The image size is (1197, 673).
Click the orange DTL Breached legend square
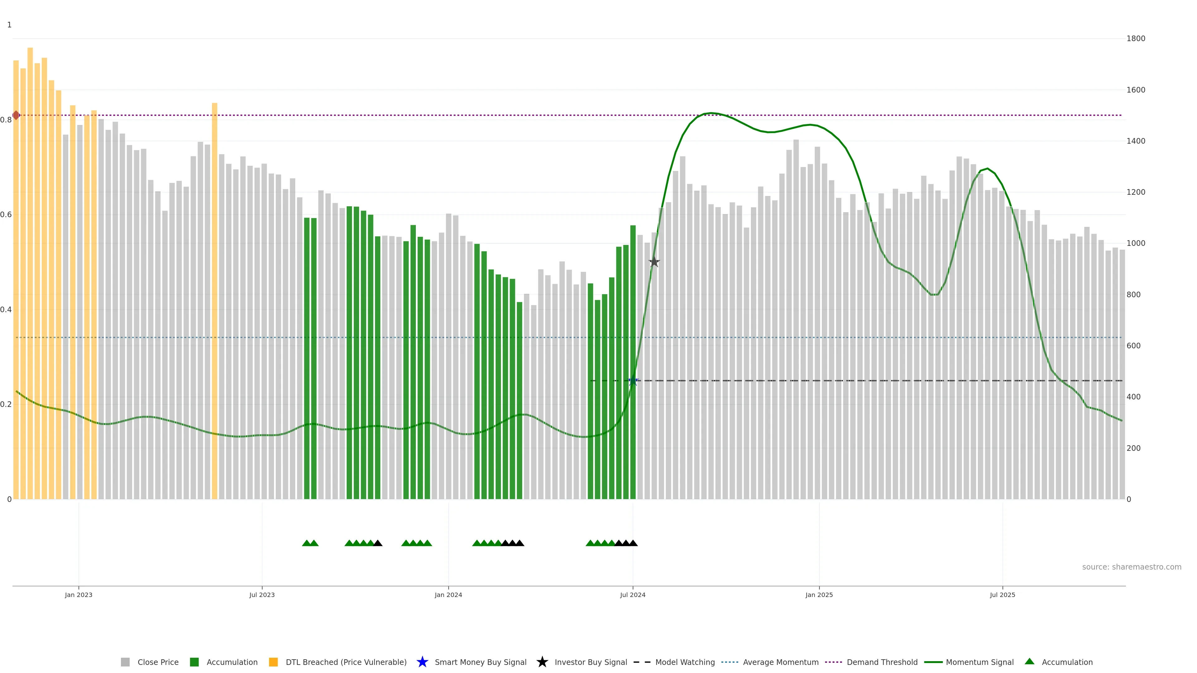click(273, 662)
